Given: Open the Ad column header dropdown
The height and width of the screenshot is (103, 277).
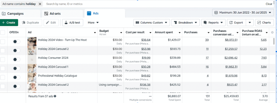Looking at the screenshot, I should (95, 33).
